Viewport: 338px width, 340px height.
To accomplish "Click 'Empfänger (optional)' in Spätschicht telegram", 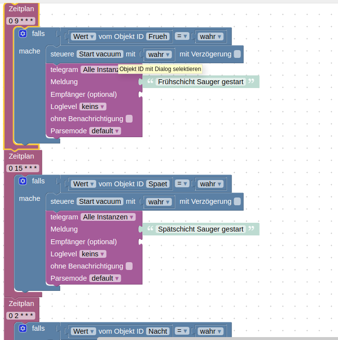I will coord(84,242).
